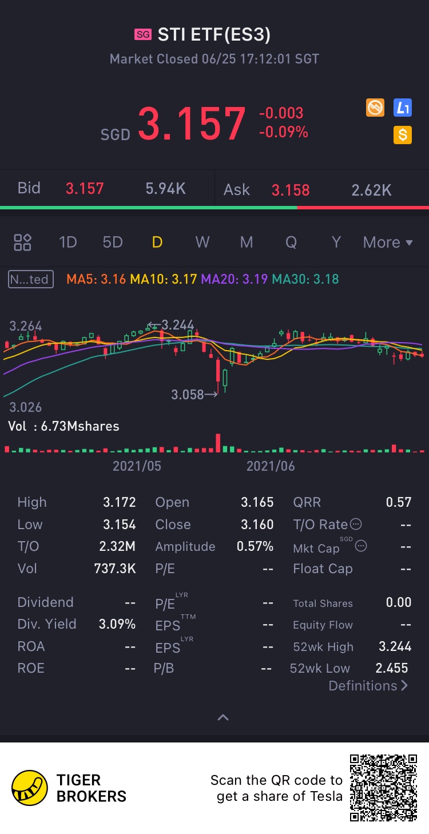The width and height of the screenshot is (429, 834).
Task: Tap the Div. Yield value 3.09%
Action: (117, 624)
